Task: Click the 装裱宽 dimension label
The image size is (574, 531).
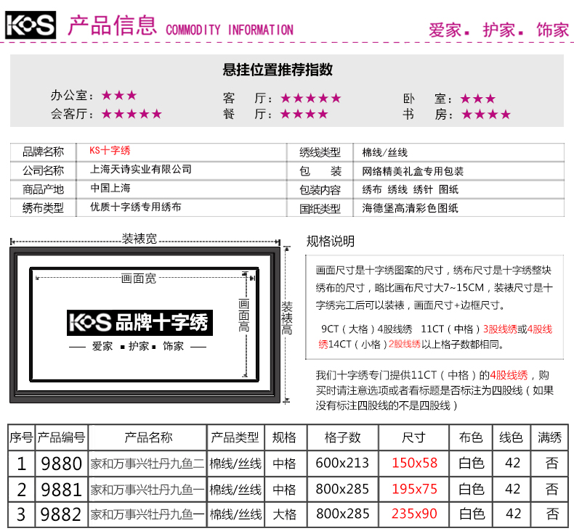Action: 140,239
